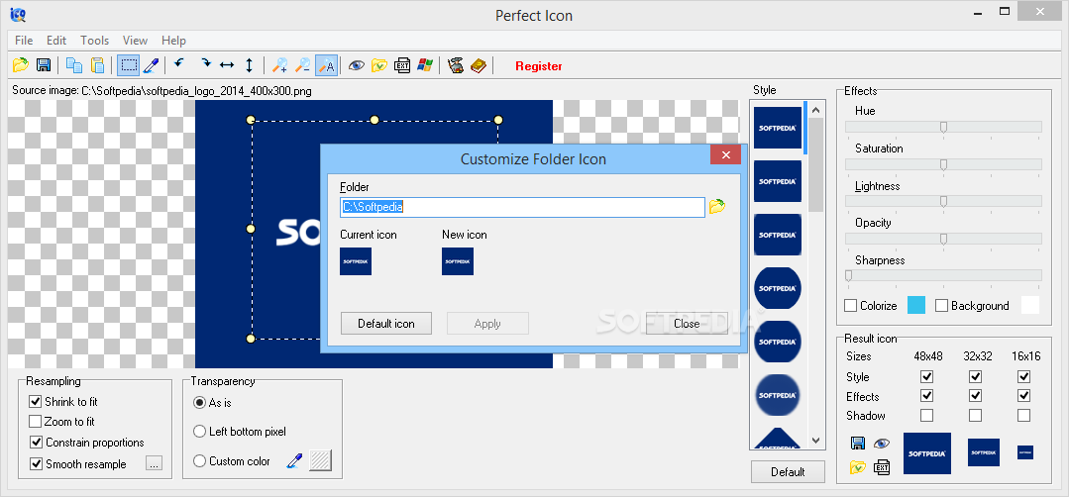
Task: Pick the eyedropper color picker tool
Action: click(151, 65)
